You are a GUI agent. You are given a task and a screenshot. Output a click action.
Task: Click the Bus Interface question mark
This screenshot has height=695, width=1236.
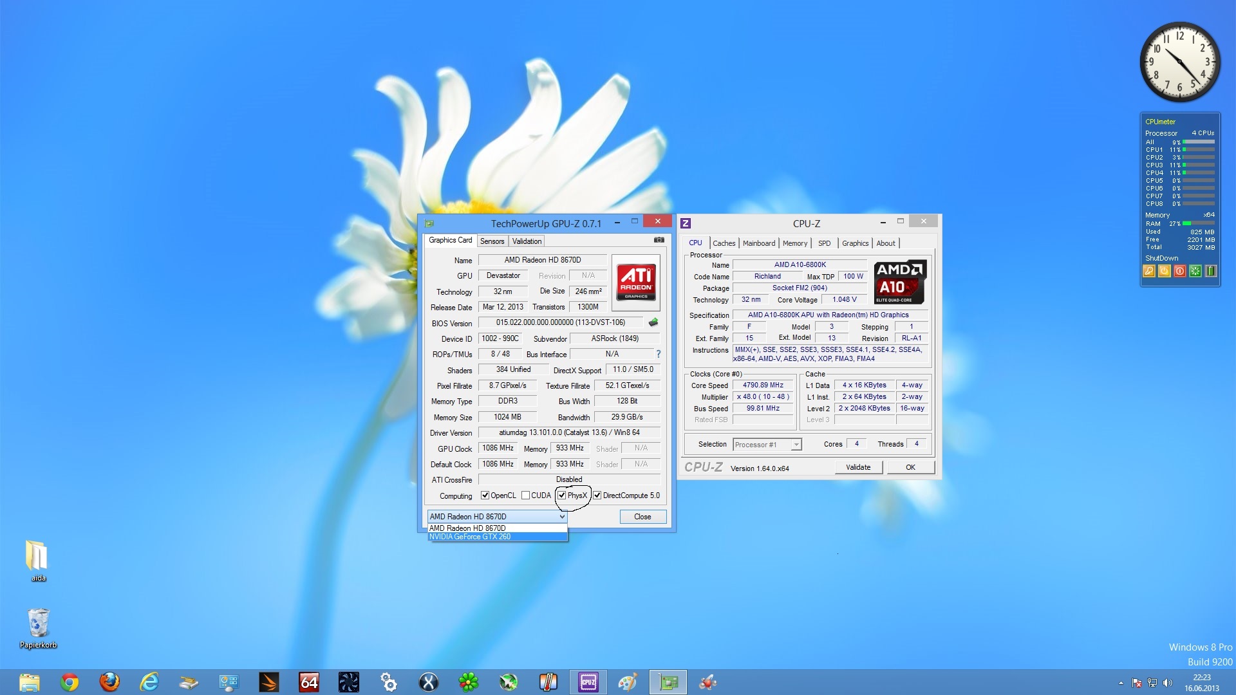tap(658, 354)
